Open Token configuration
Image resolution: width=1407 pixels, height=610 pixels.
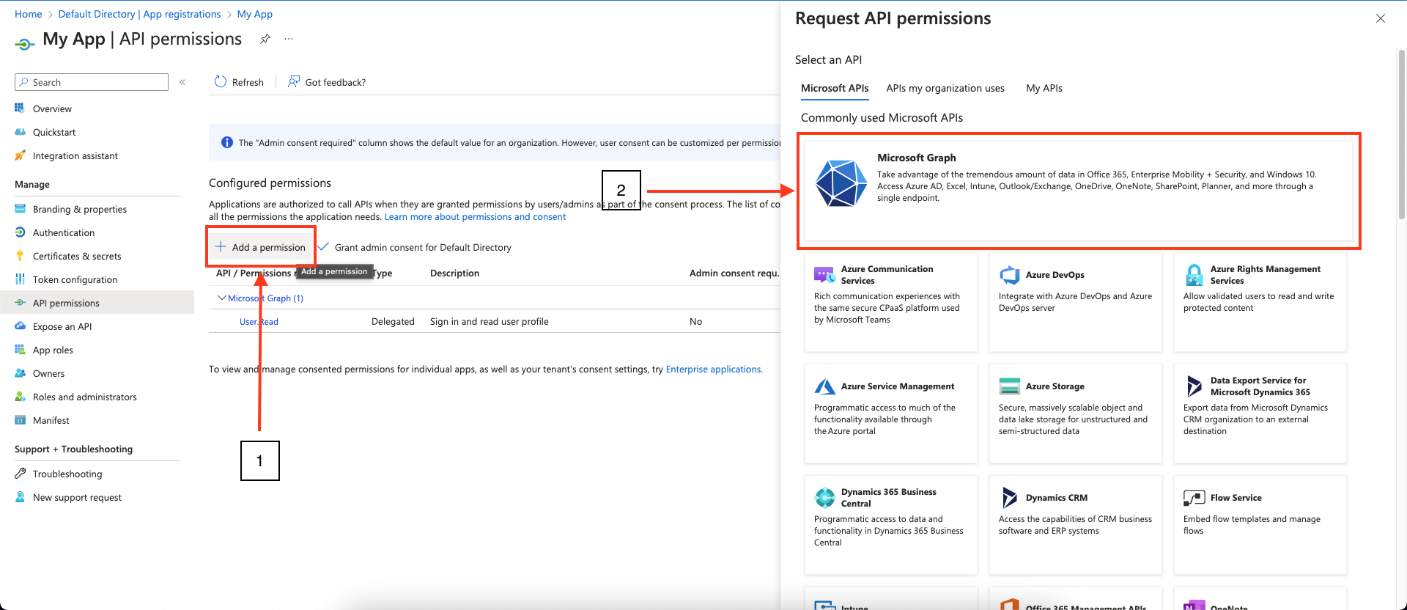[75, 279]
